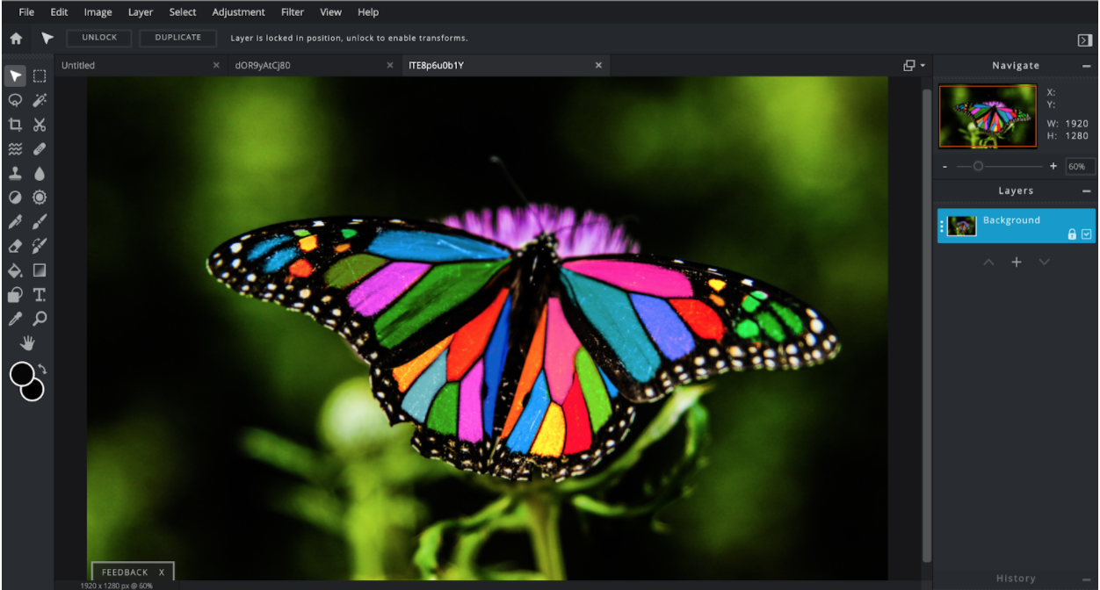Select the Paint Bucket fill tool
This screenshot has width=1100, height=590.
pos(15,270)
